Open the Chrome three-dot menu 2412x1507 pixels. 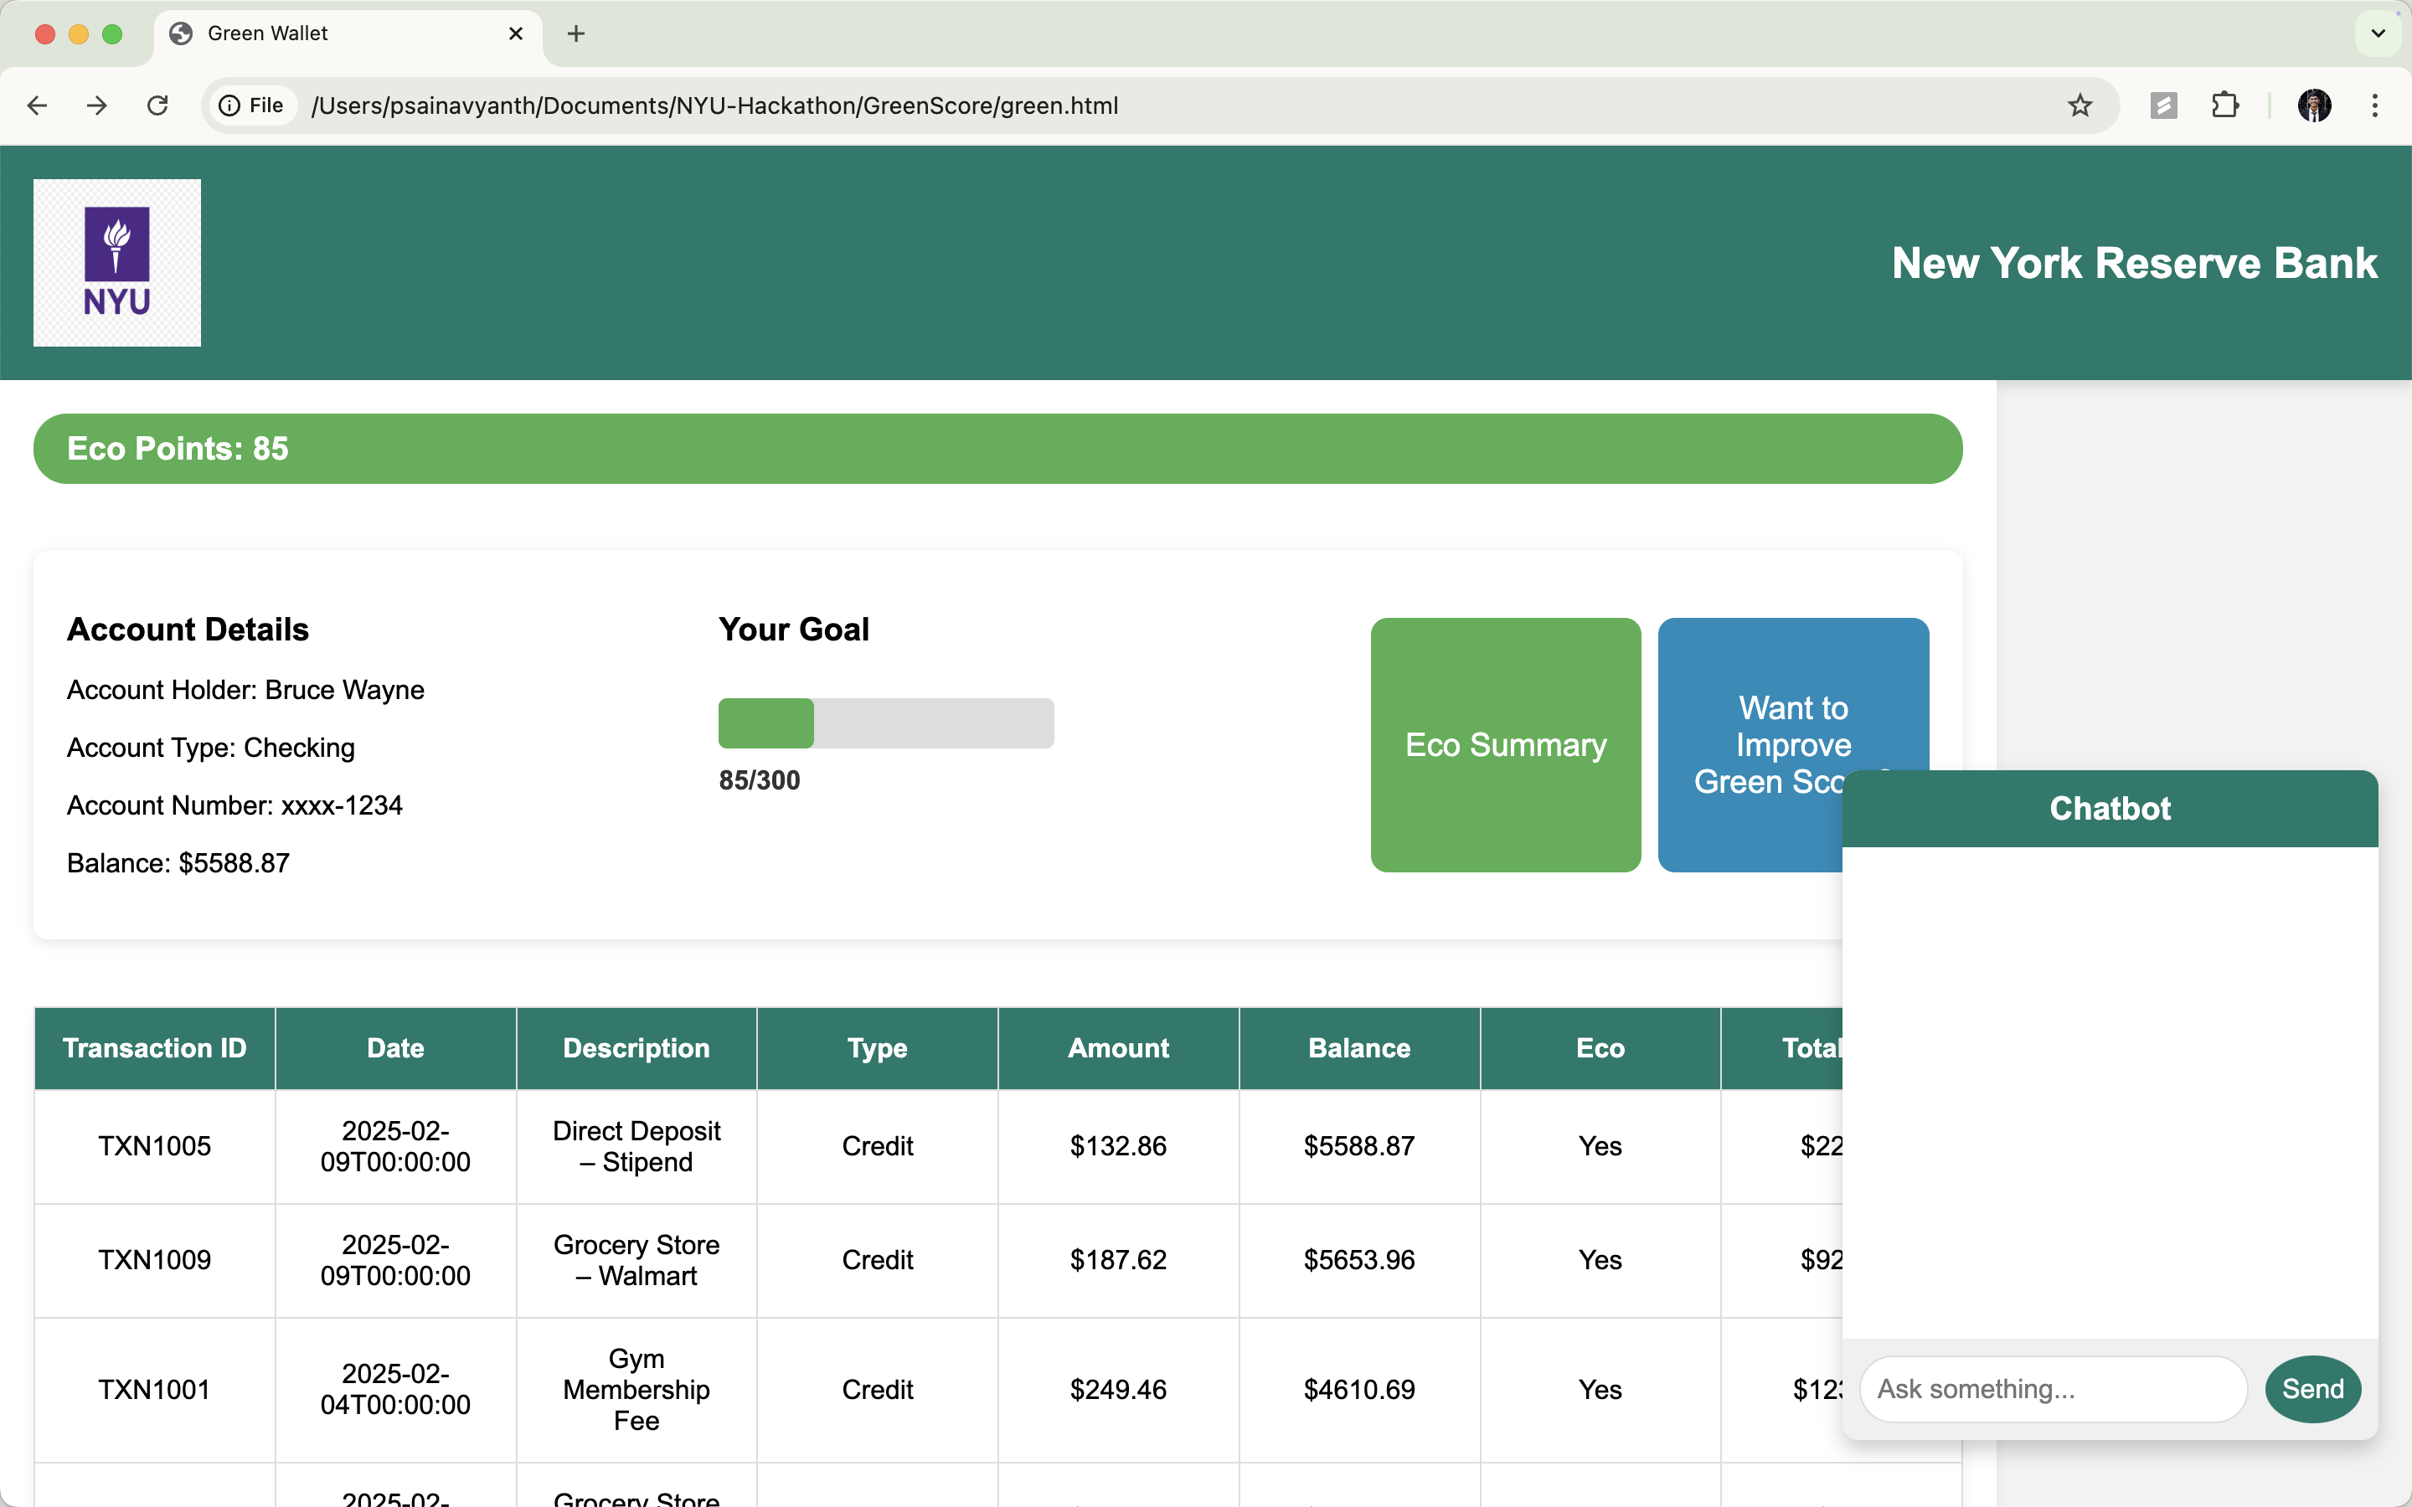tap(2375, 105)
